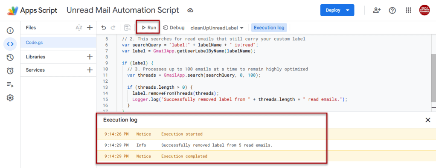The image size is (436, 168).
Task: Open the Triggers alarm clock icon
Action: pos(10,71)
